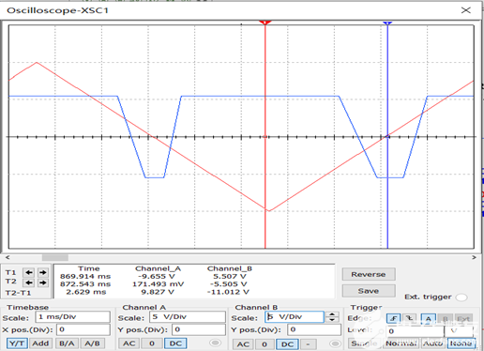The image size is (484, 351).
Task: Select DC coupling for Channel B
Action: 287,344
